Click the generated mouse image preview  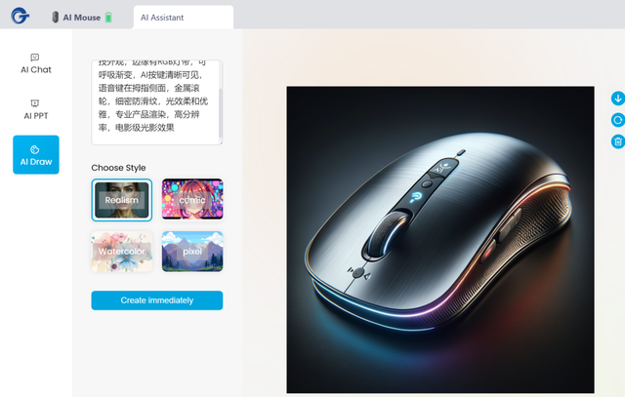coord(440,240)
